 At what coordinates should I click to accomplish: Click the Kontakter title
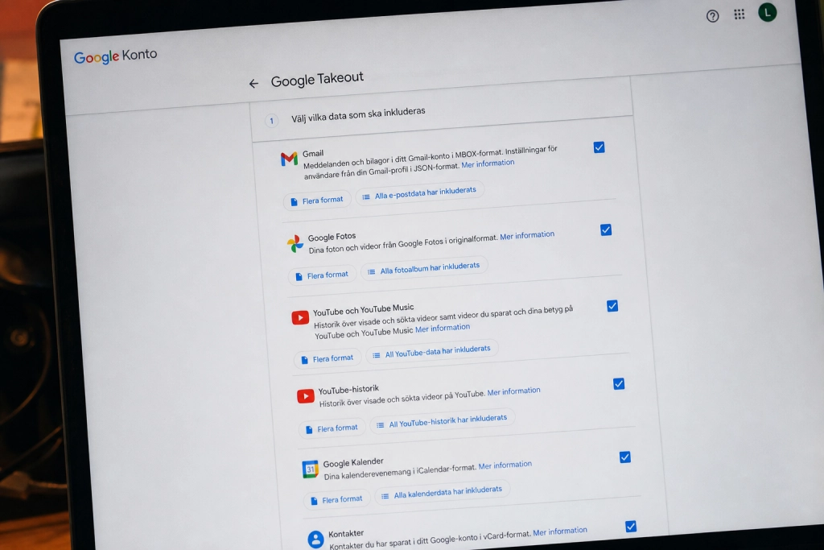point(346,533)
